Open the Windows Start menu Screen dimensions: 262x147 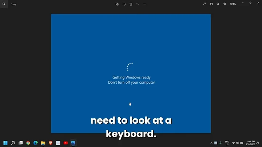click(x=5, y=143)
